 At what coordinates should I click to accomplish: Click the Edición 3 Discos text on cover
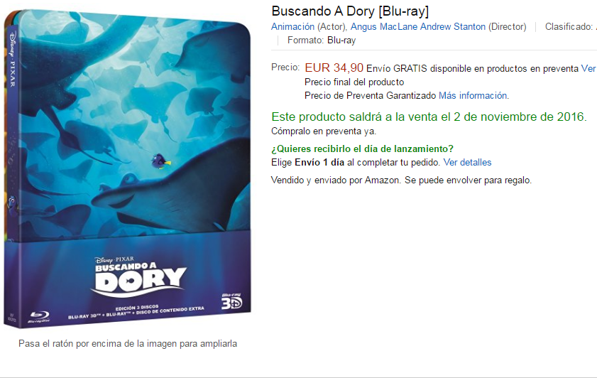[x=137, y=307]
